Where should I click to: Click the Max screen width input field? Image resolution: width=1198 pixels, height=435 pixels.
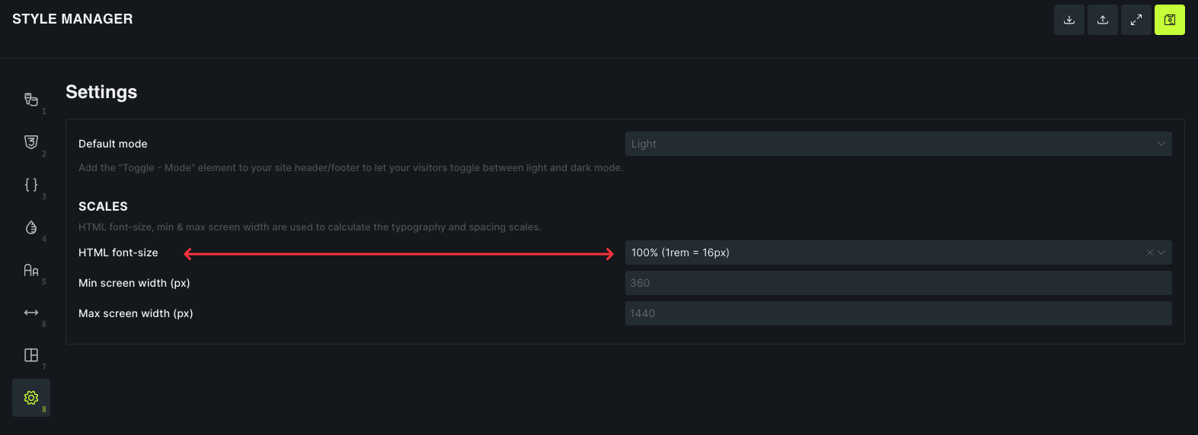(x=897, y=313)
